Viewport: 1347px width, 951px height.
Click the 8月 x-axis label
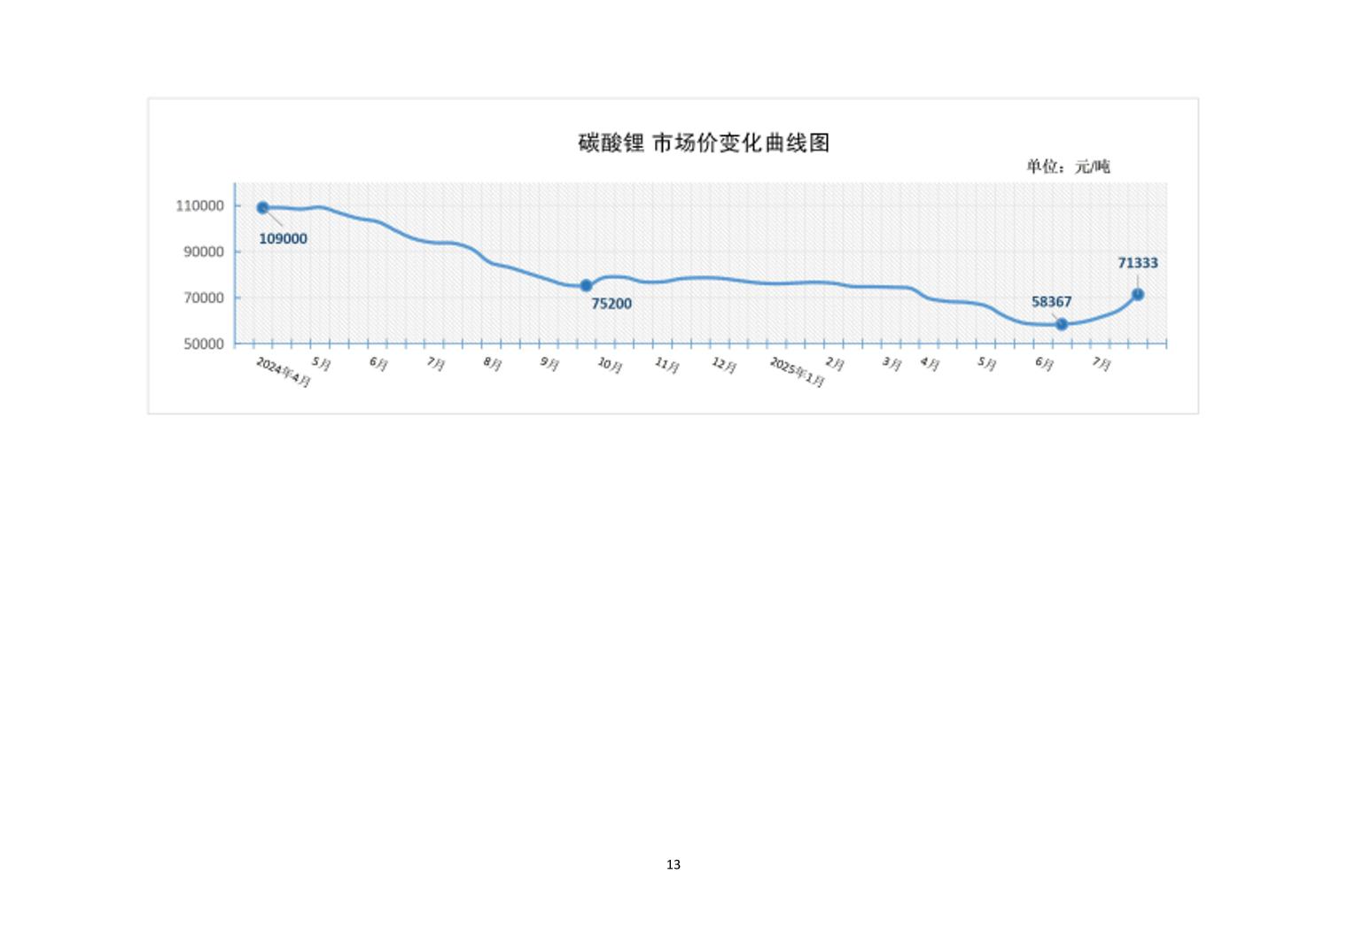(493, 364)
